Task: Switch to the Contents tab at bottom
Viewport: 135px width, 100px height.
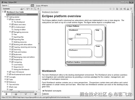Action: [x=6, y=94]
